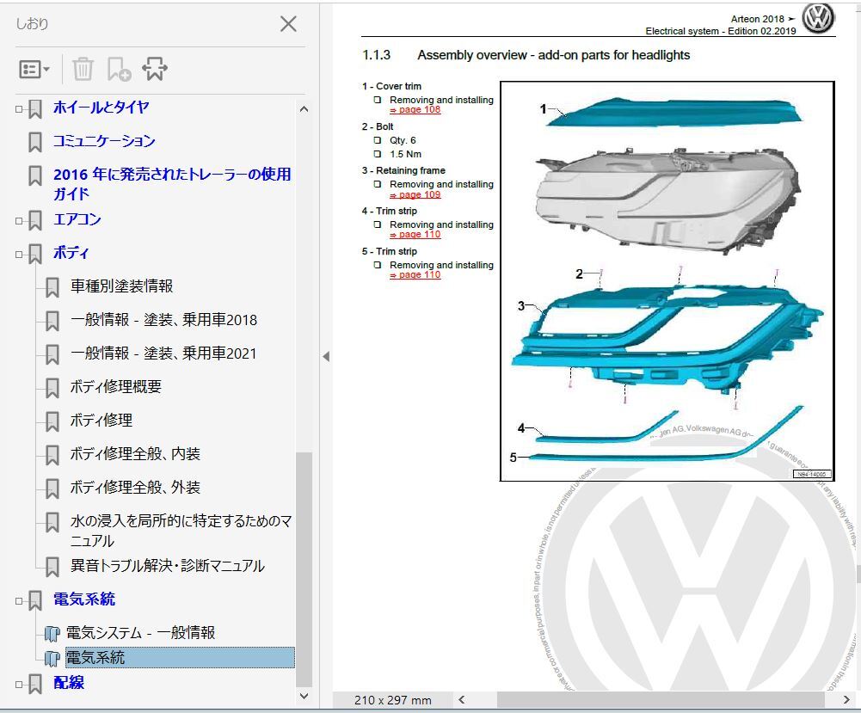Open the ホイールとタイヤ bookmark

tap(101, 108)
